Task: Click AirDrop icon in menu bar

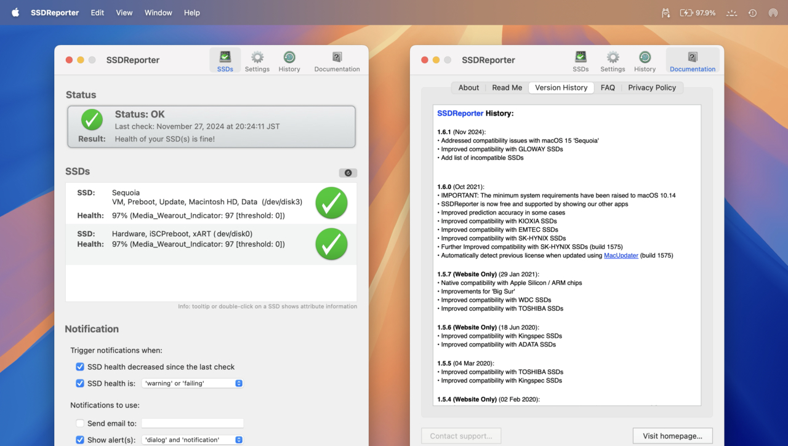Action: [x=773, y=12]
